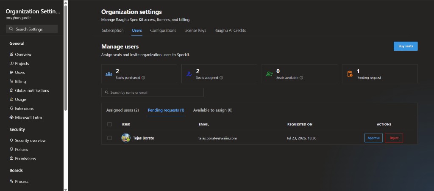Click the sidebar vertical scrollbar thumb
Screen dimensions: 434x191
pyautogui.click(x=66, y=58)
